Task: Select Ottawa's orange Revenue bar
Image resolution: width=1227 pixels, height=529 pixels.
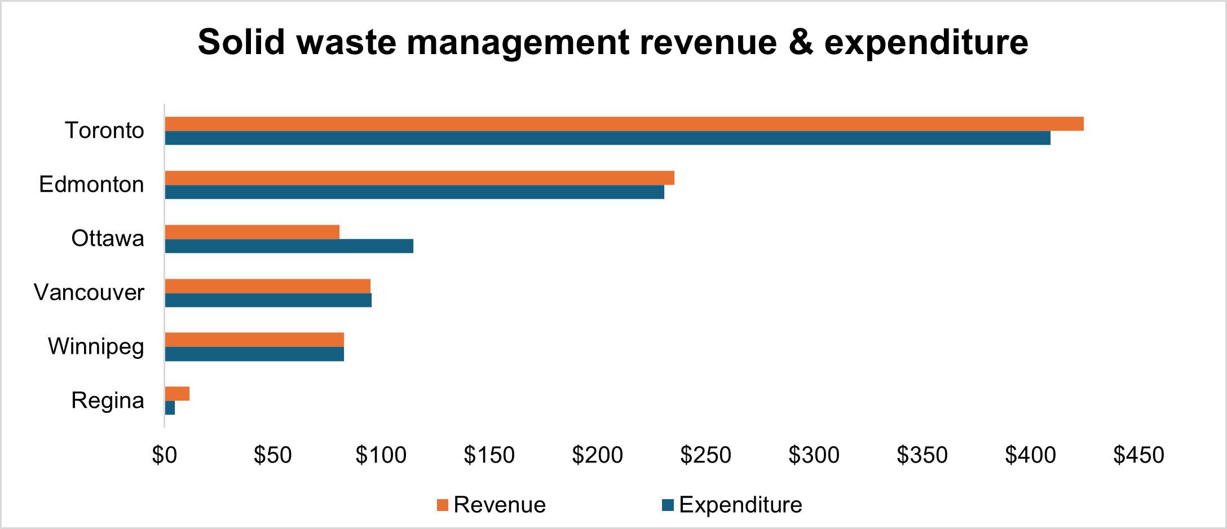Action: [x=252, y=232]
